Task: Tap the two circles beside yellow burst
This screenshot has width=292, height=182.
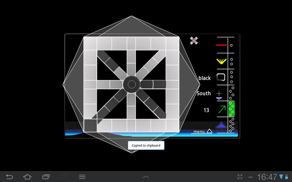Action: [x=231, y=62]
